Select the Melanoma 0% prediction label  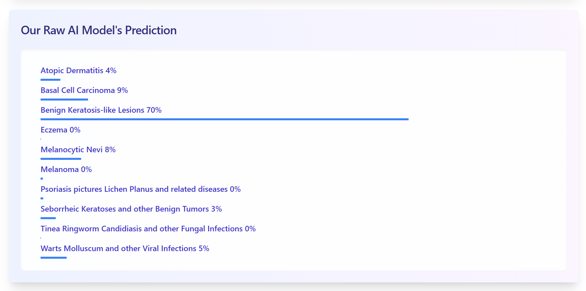click(x=66, y=169)
